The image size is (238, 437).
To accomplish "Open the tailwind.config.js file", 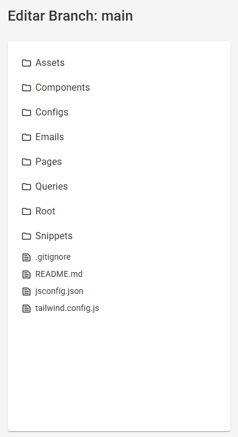I will click(x=67, y=308).
